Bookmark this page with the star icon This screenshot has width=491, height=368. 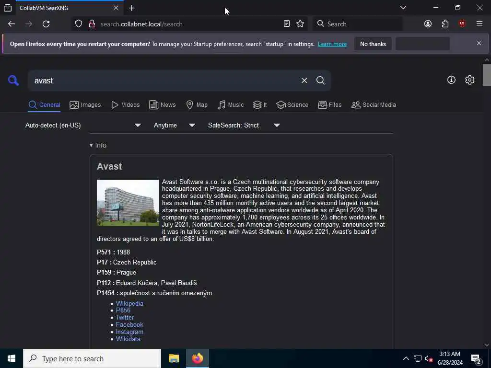[300, 24]
